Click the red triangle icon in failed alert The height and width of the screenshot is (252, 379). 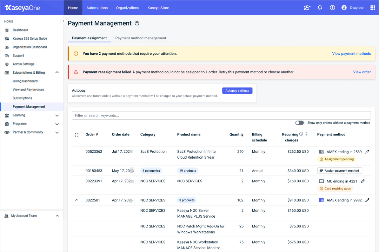(x=76, y=72)
